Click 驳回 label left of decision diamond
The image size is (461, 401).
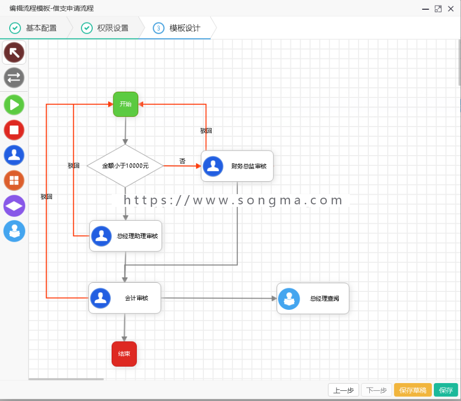click(x=73, y=165)
